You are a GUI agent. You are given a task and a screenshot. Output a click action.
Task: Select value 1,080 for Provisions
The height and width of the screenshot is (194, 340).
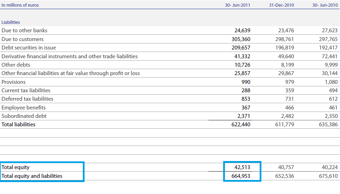coord(331,82)
